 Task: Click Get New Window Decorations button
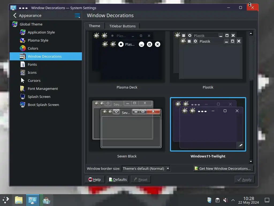click(x=223, y=168)
